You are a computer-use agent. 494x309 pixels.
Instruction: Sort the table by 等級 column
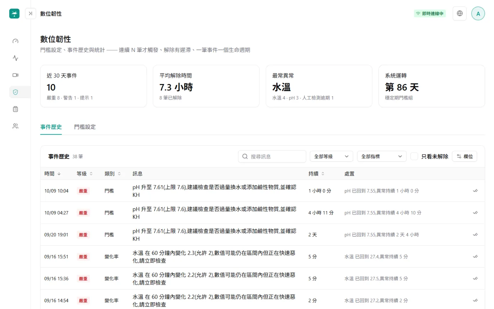pos(85,174)
